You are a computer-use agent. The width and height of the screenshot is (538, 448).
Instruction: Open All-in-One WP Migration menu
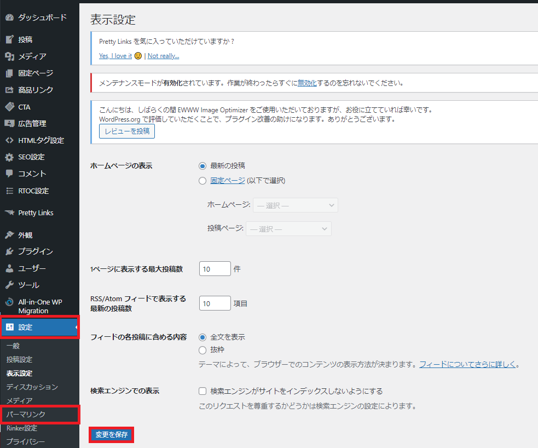click(39, 306)
